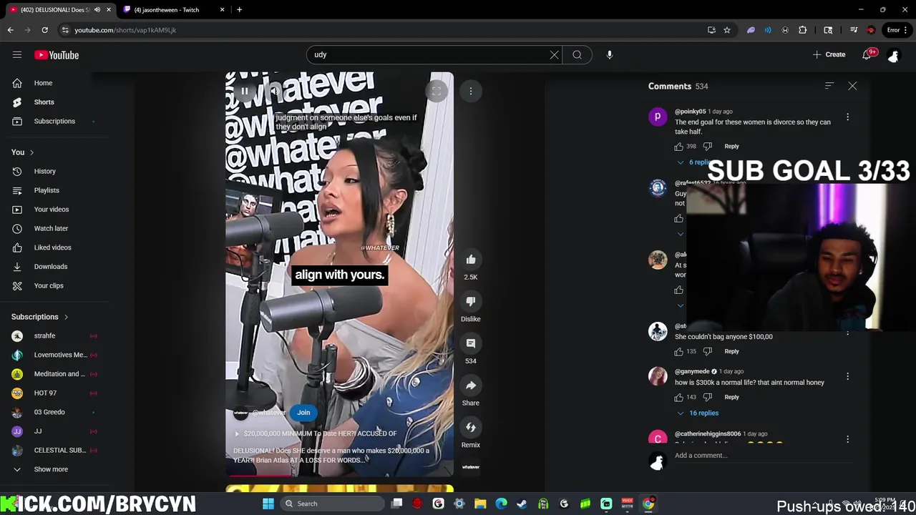Viewport: 916px width, 515px height.
Task: Open the YouTube hamburger guide menu
Action: pos(17,54)
